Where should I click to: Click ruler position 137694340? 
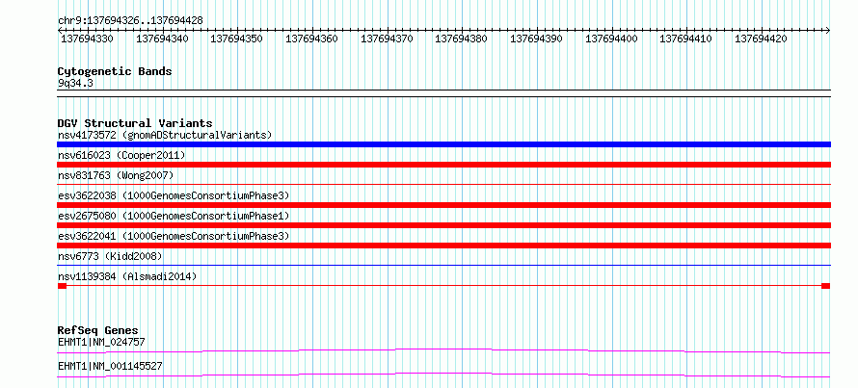pos(162,39)
